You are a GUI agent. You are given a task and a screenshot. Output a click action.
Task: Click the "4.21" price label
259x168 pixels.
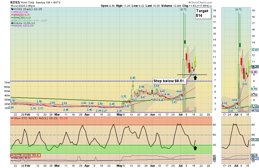tap(134, 100)
